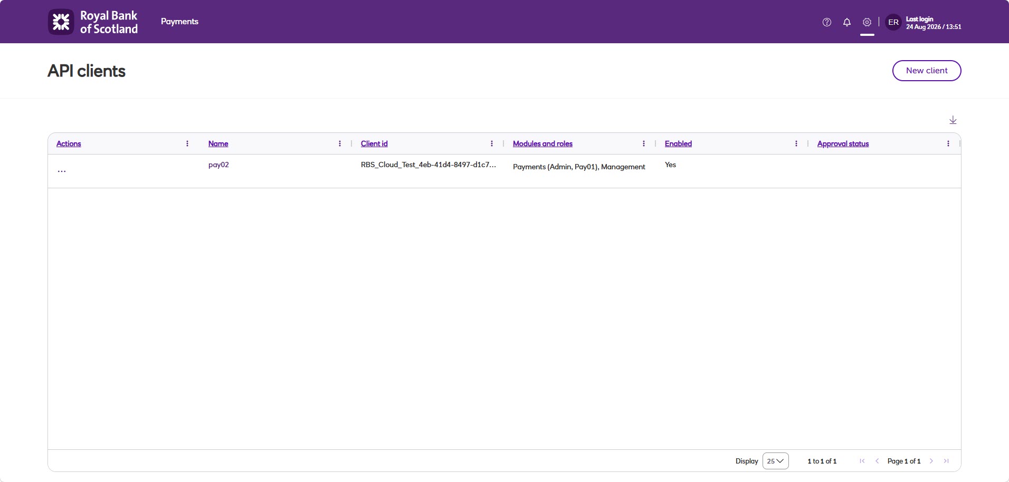The image size is (1009, 482).
Task: Open Name column options menu
Action: (340, 143)
